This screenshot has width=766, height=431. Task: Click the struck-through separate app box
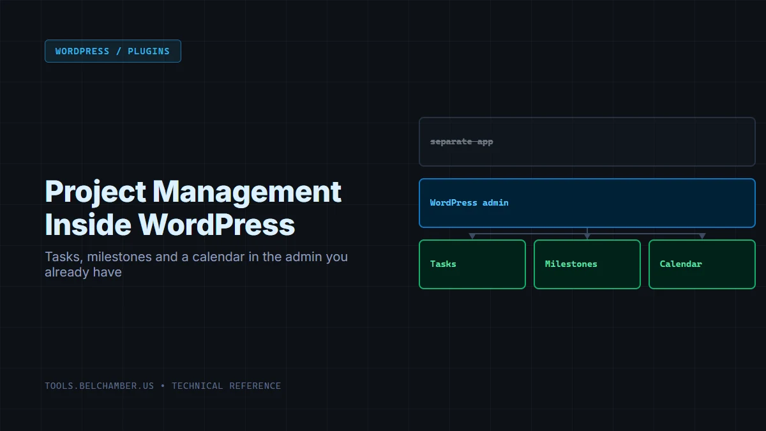coord(587,142)
